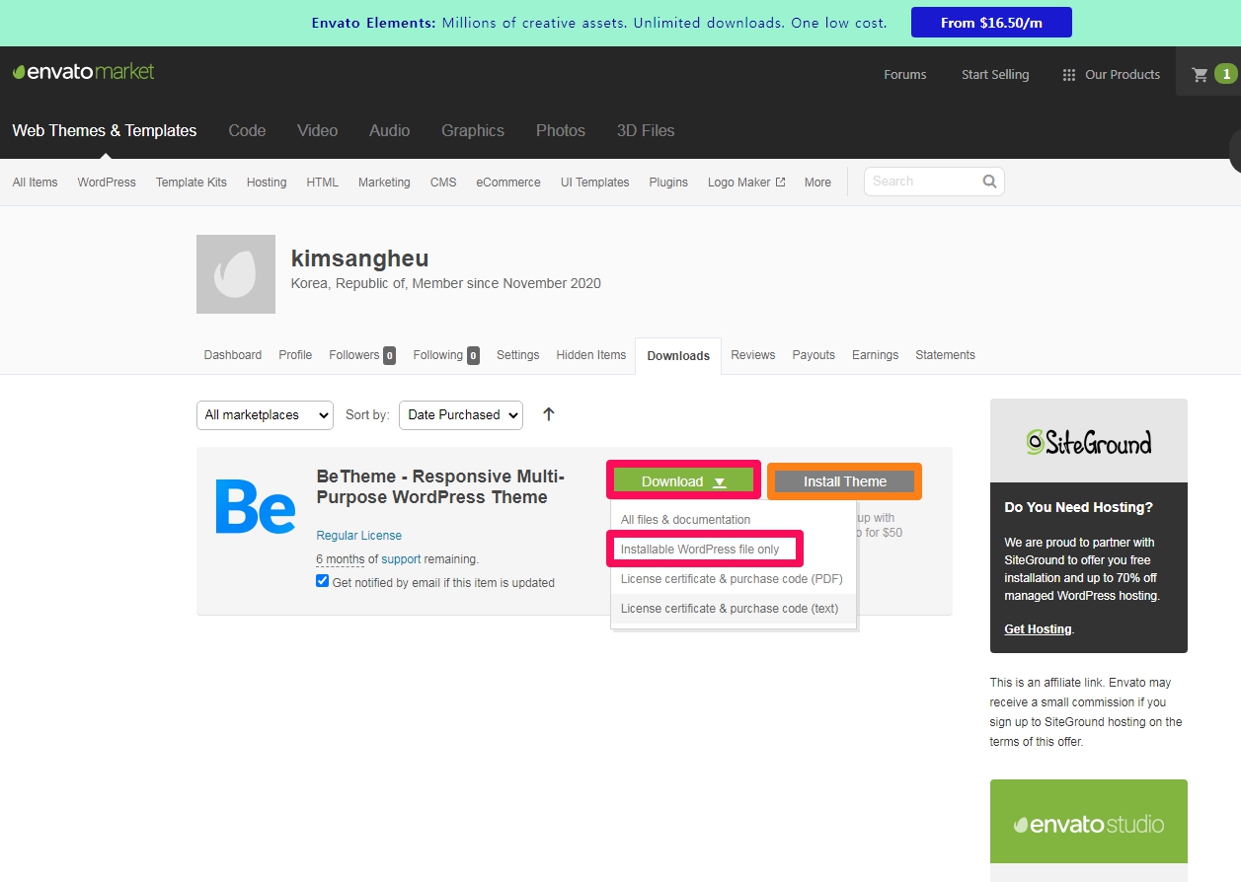The height and width of the screenshot is (882, 1241).
Task: Open the Hidden Items tab
Action: (591, 355)
